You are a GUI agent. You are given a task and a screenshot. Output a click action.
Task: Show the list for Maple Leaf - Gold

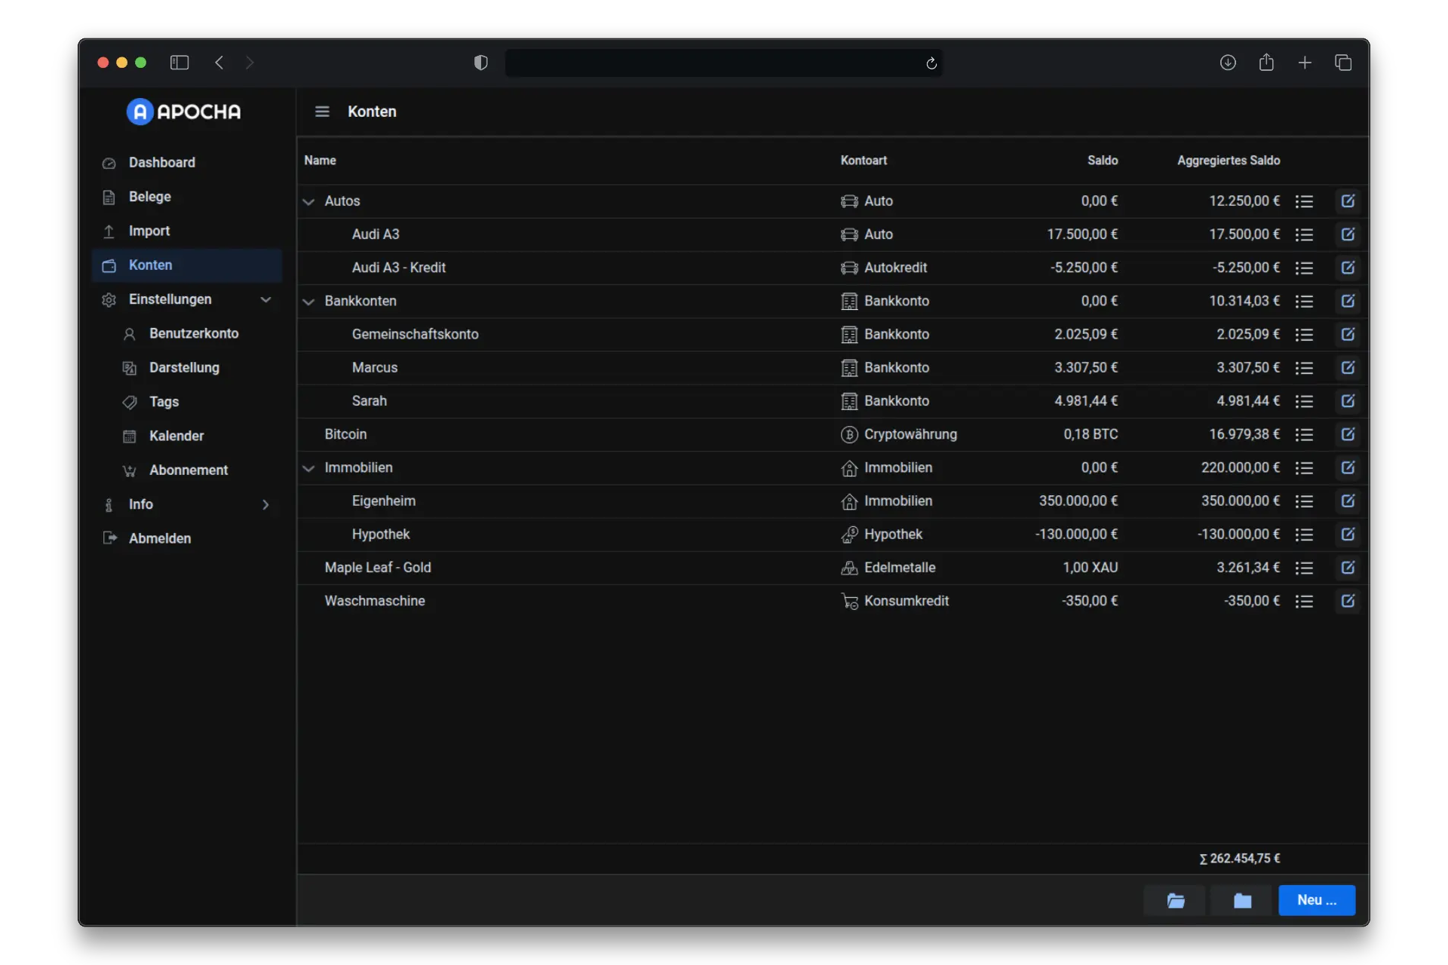(1304, 568)
